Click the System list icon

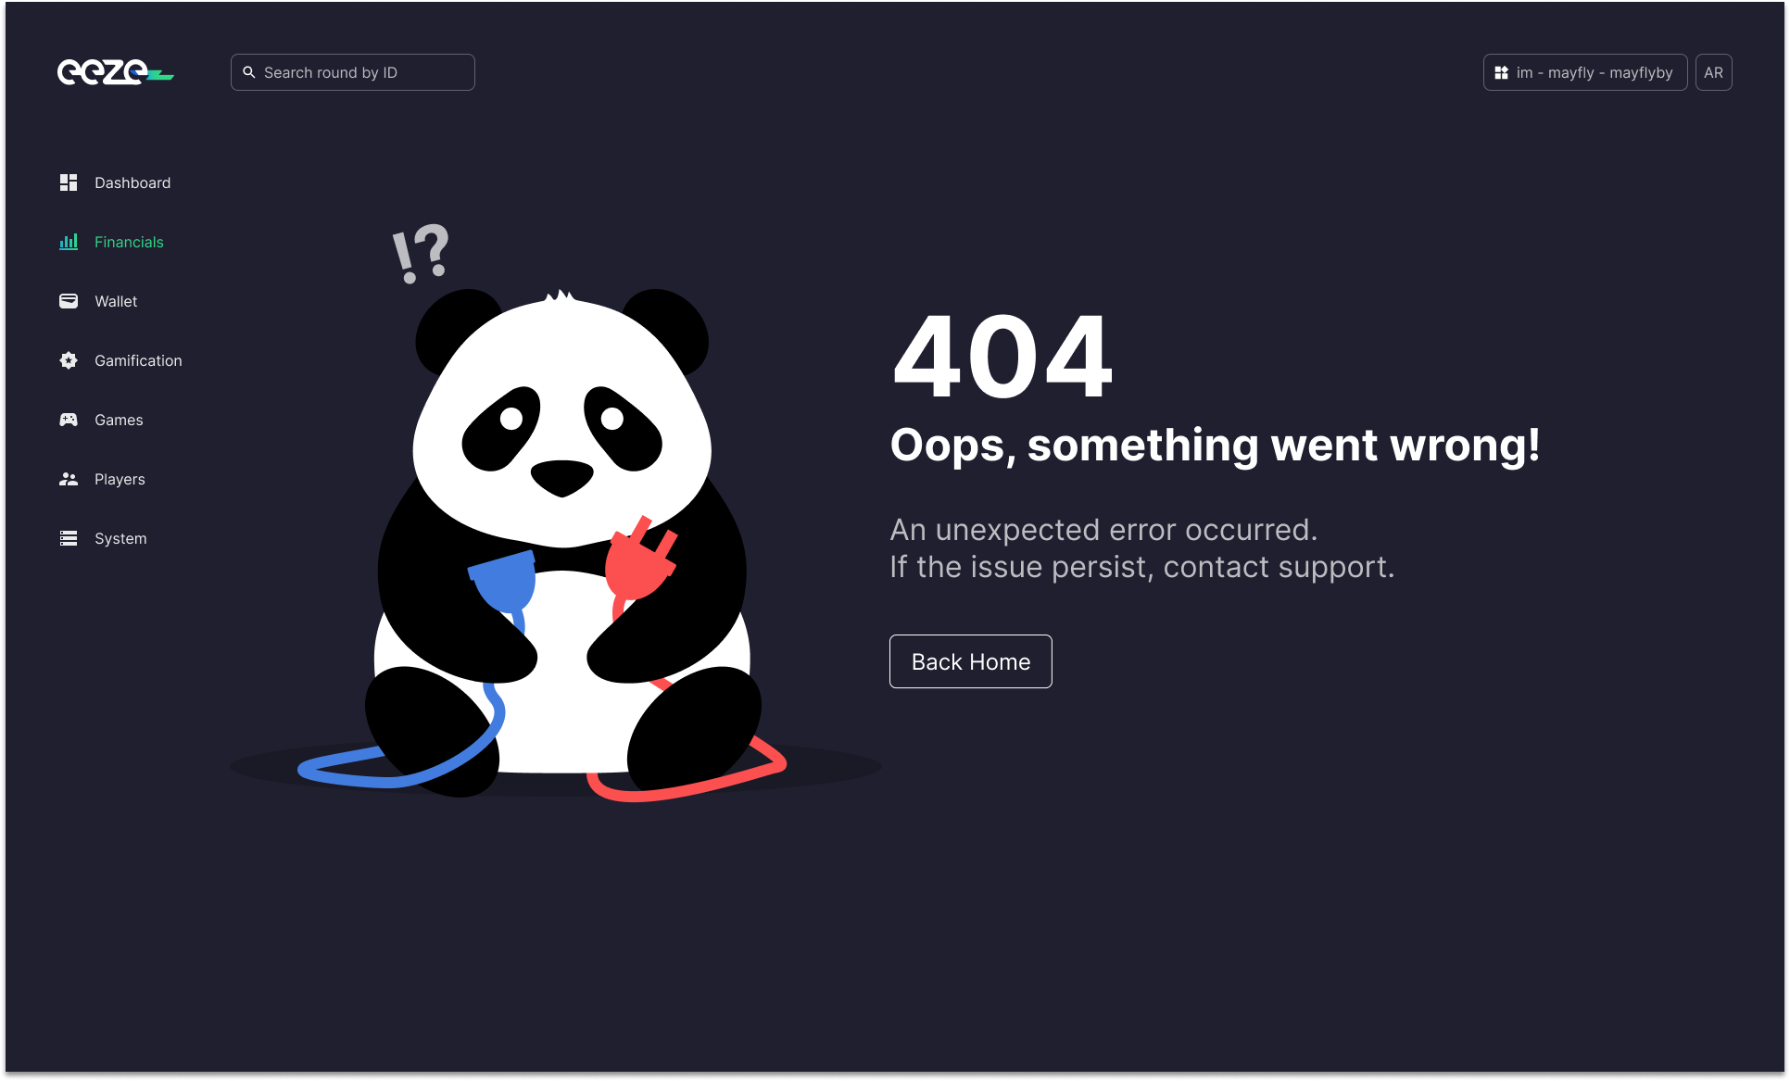pyautogui.click(x=69, y=538)
